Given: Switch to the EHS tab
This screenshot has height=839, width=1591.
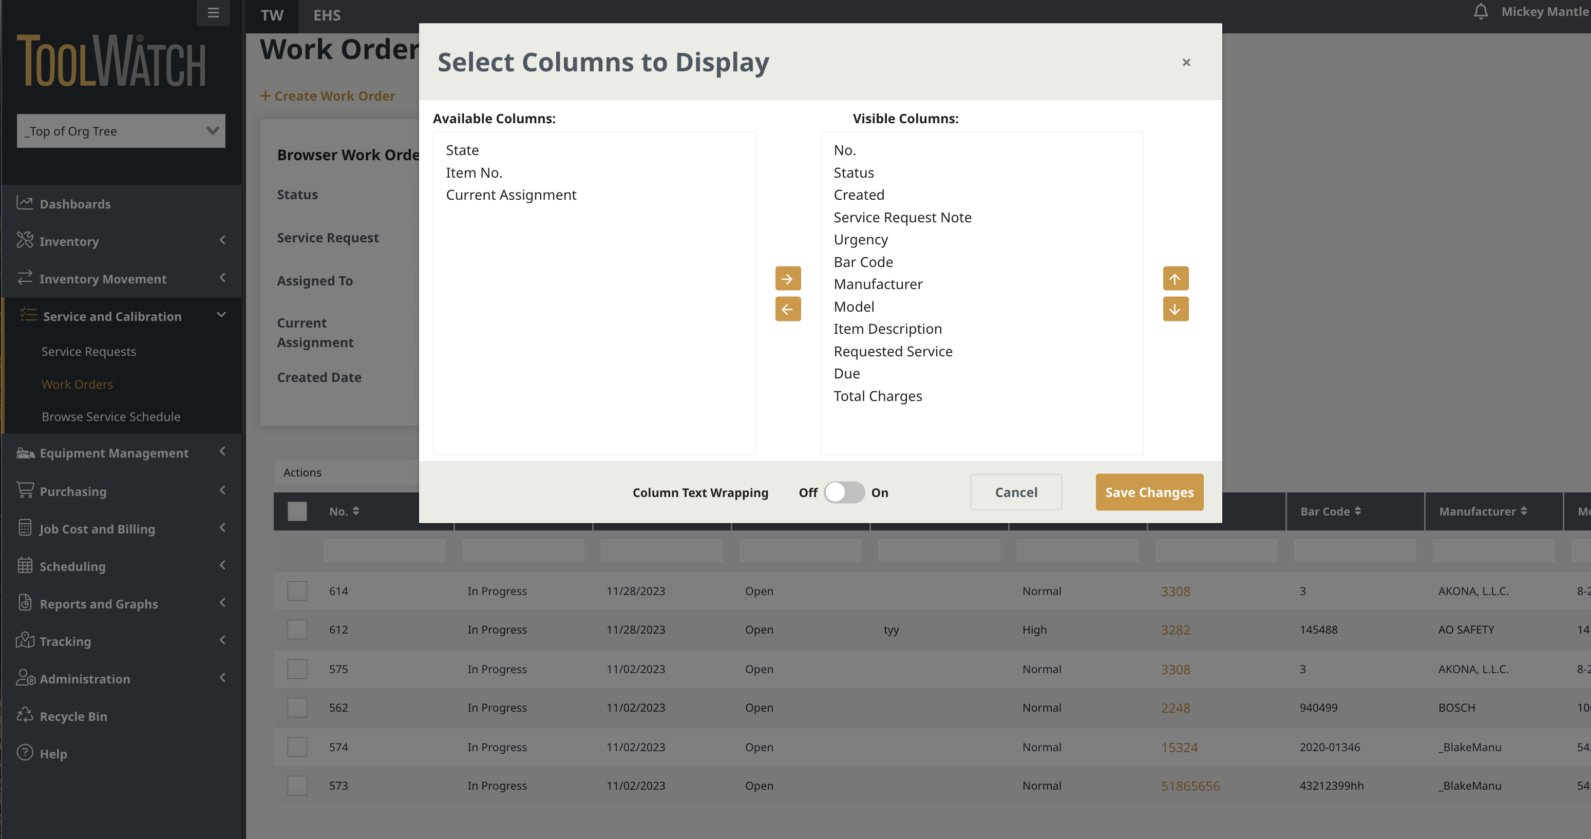Looking at the screenshot, I should (x=327, y=15).
